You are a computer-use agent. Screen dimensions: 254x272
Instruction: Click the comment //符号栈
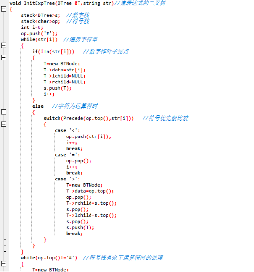click(78, 21)
